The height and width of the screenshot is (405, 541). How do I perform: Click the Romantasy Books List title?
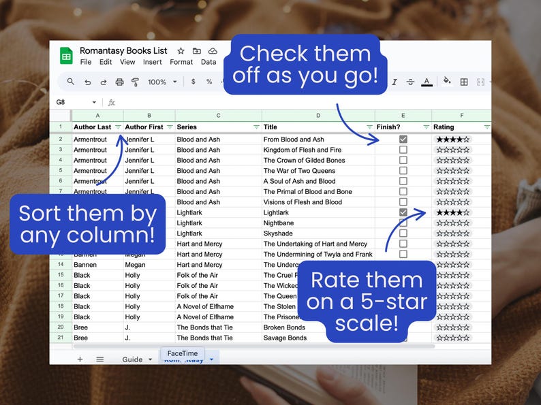click(123, 51)
